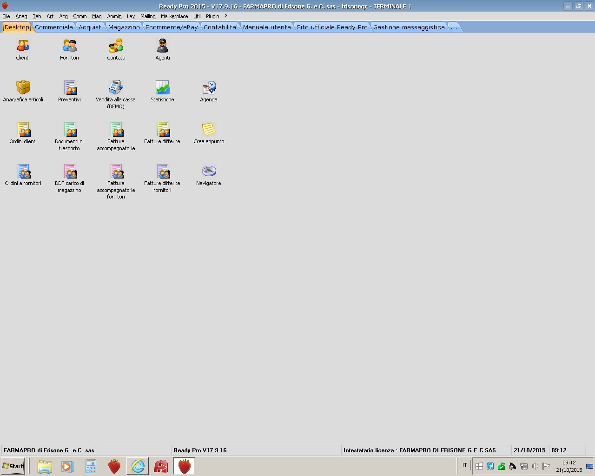The width and height of the screenshot is (595, 476).
Task: Click the speaker volume tray icon
Action: point(535,466)
